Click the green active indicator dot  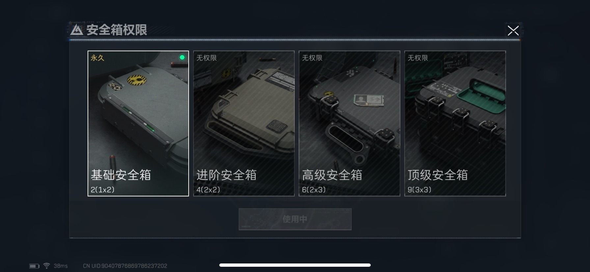pos(182,57)
